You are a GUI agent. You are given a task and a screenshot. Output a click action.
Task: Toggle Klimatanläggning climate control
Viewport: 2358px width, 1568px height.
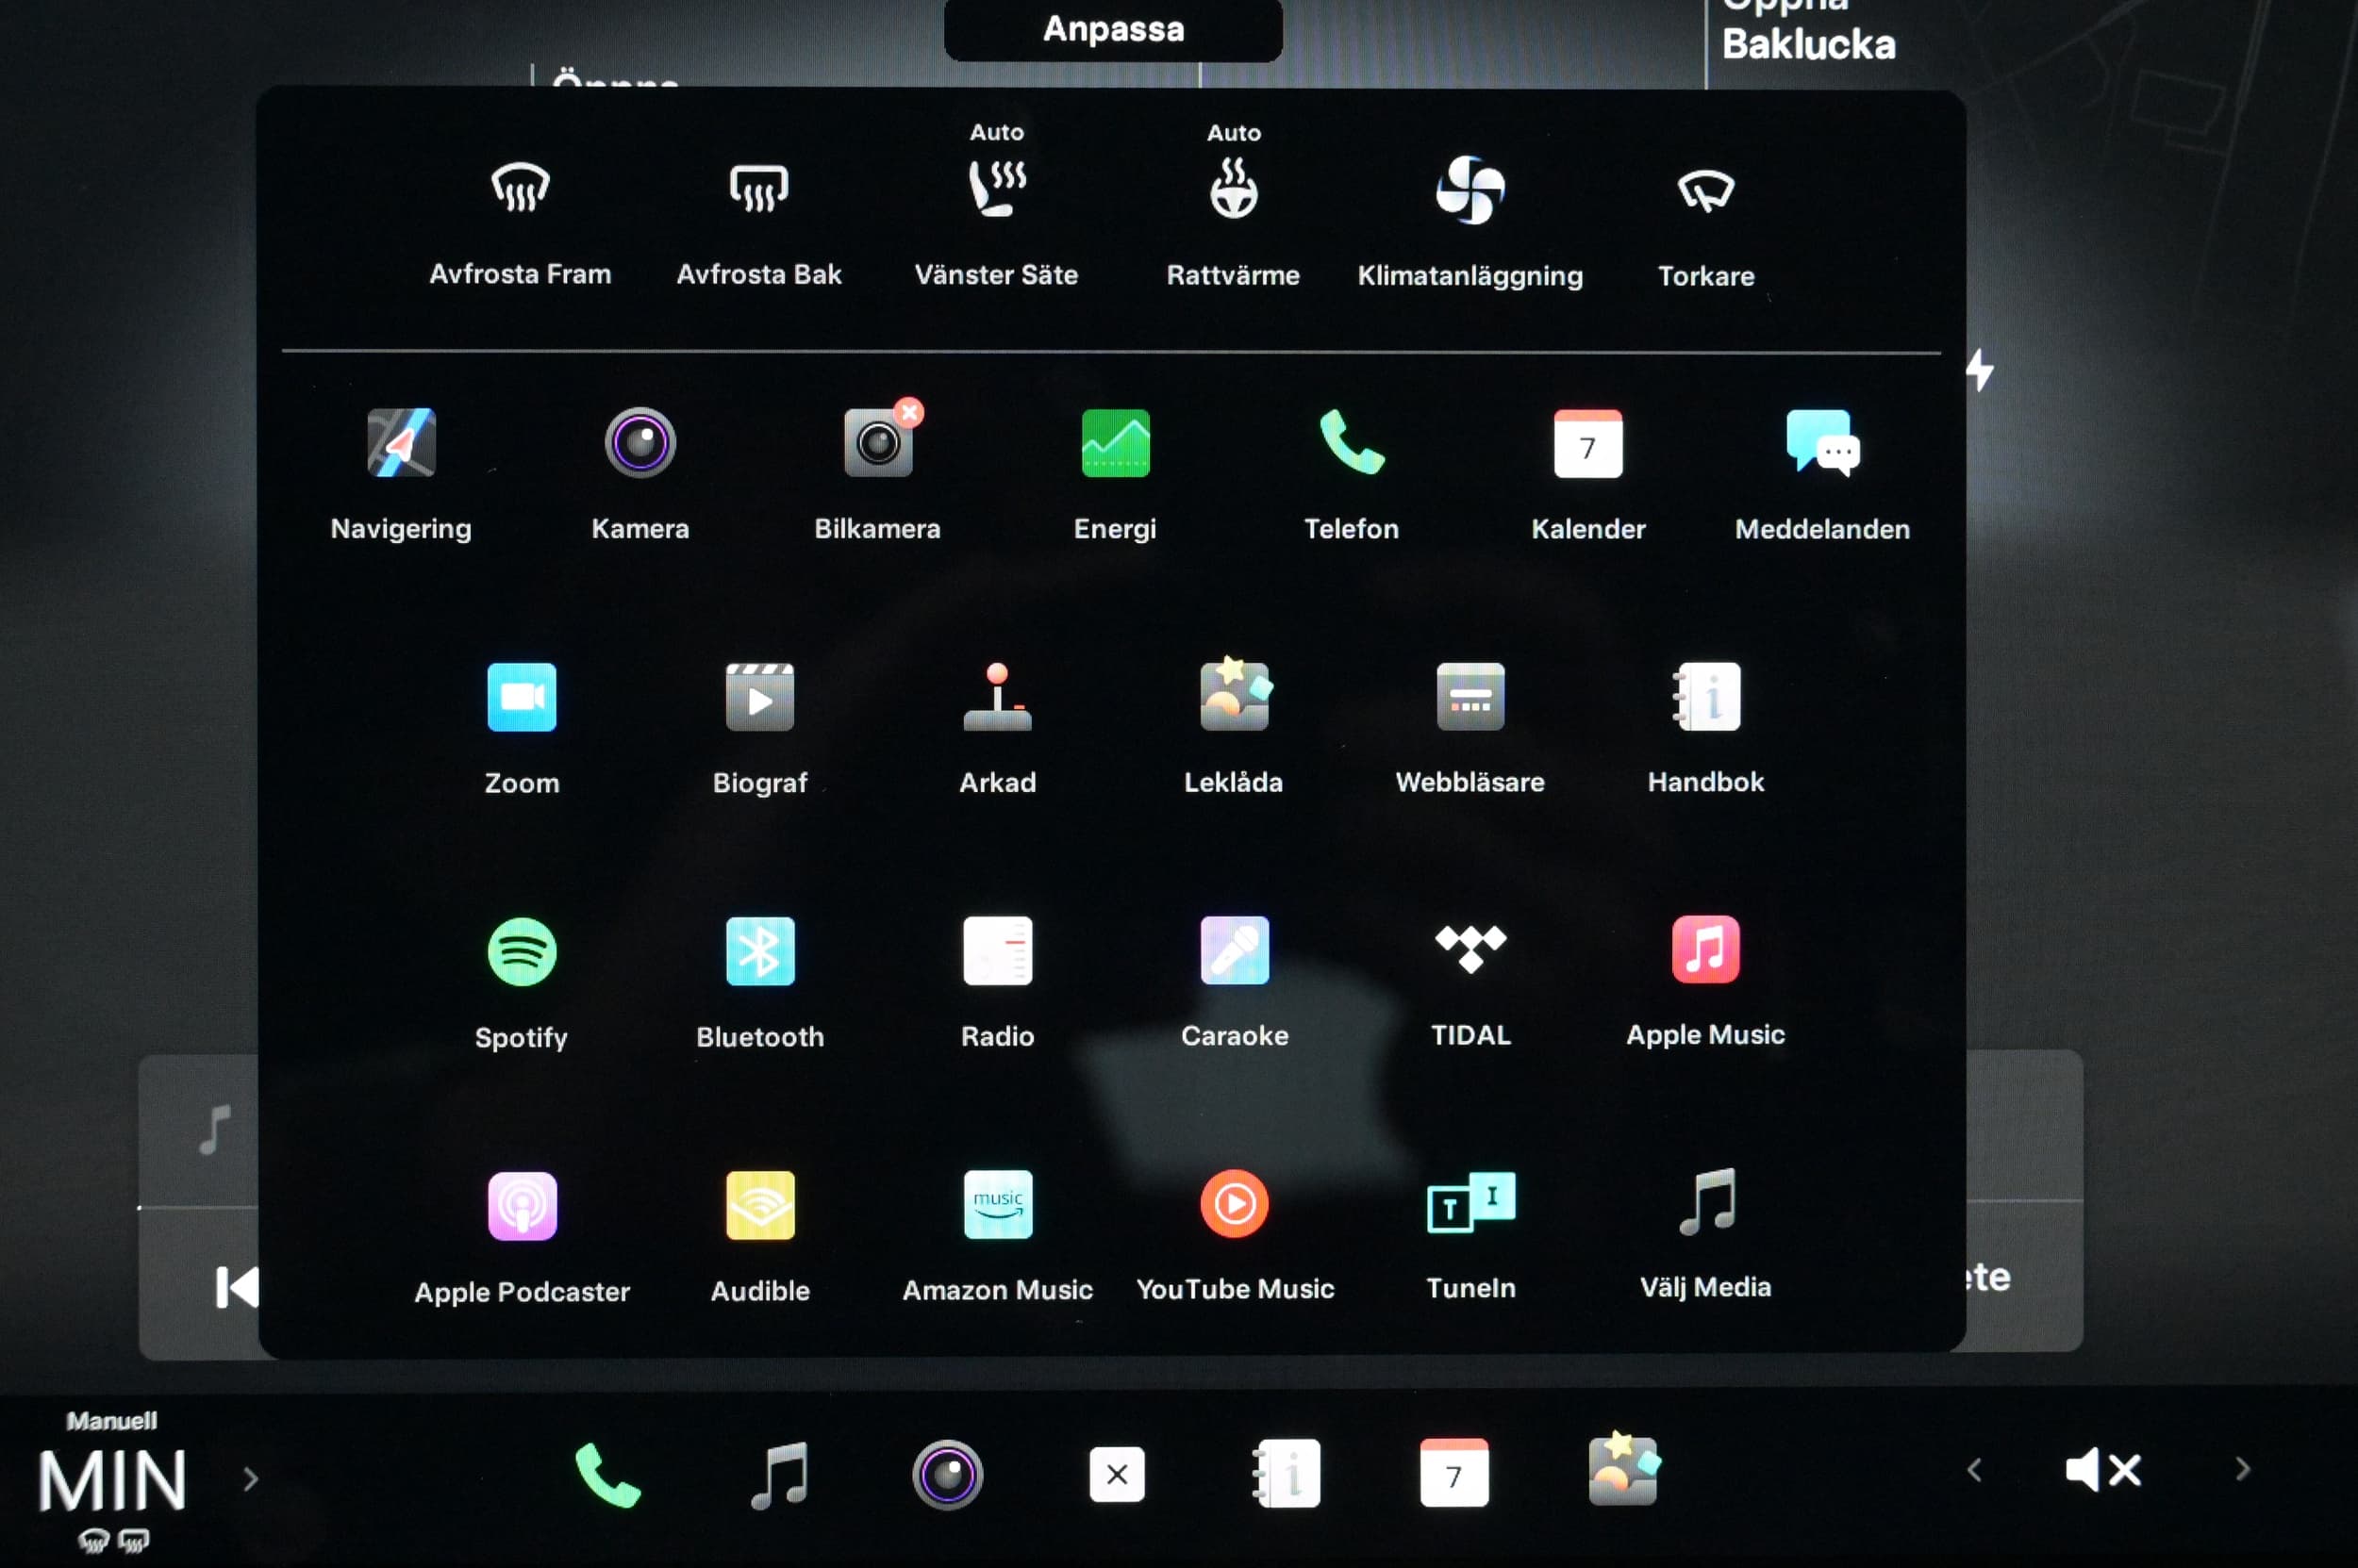tap(1470, 189)
